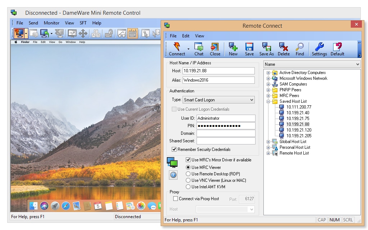
Task: Select Use Remote Desktop (RDP) option
Action: click(188, 174)
